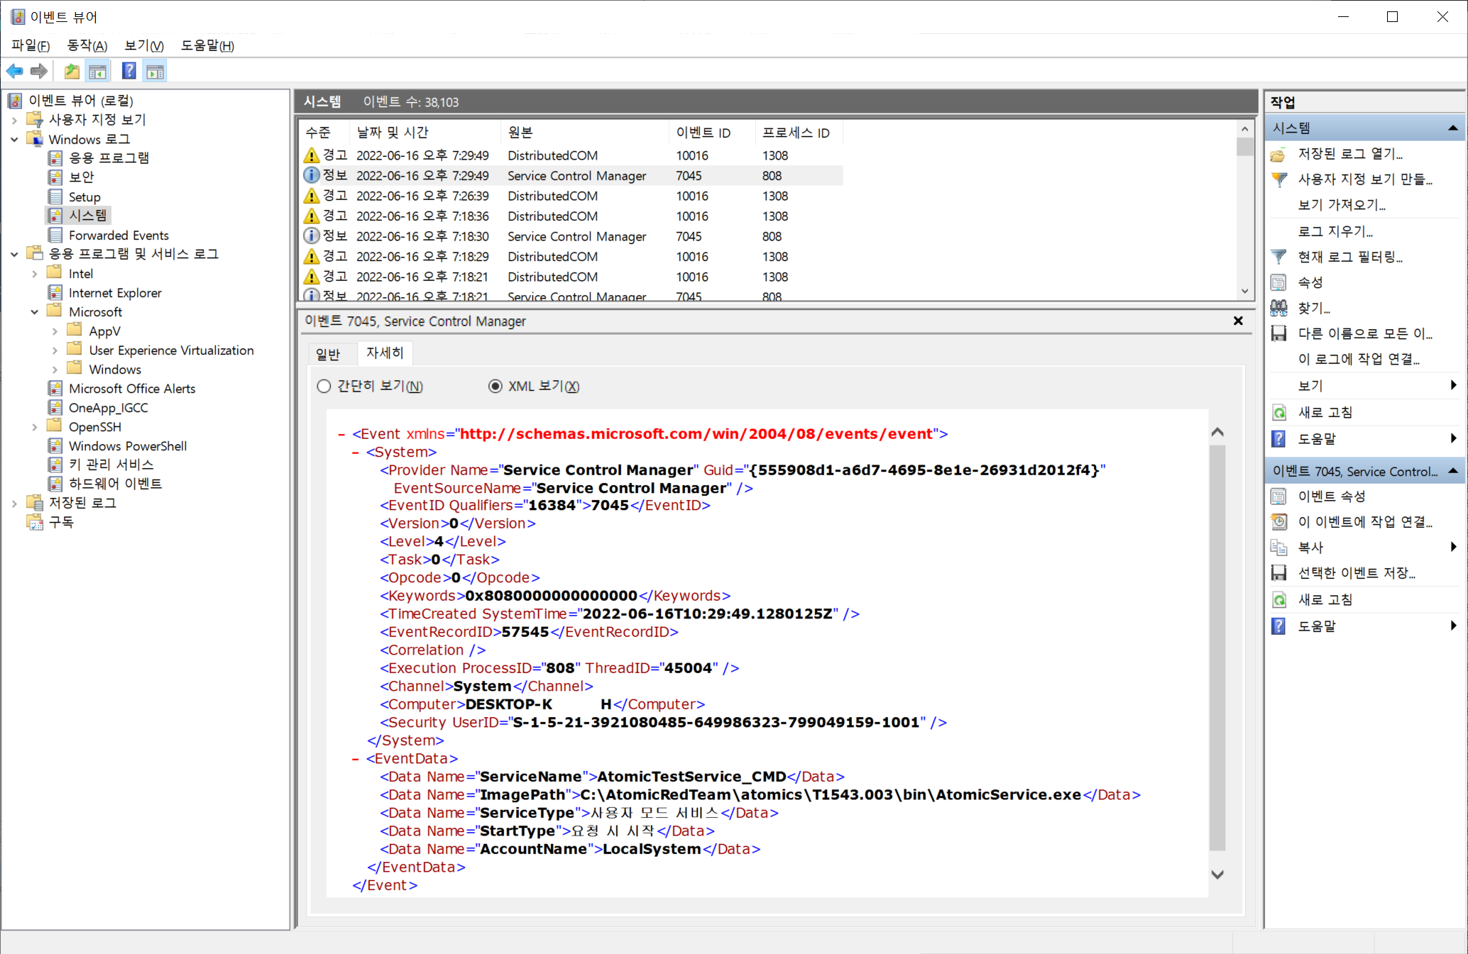Select the simple view radio button
1468x954 pixels.
tap(324, 386)
